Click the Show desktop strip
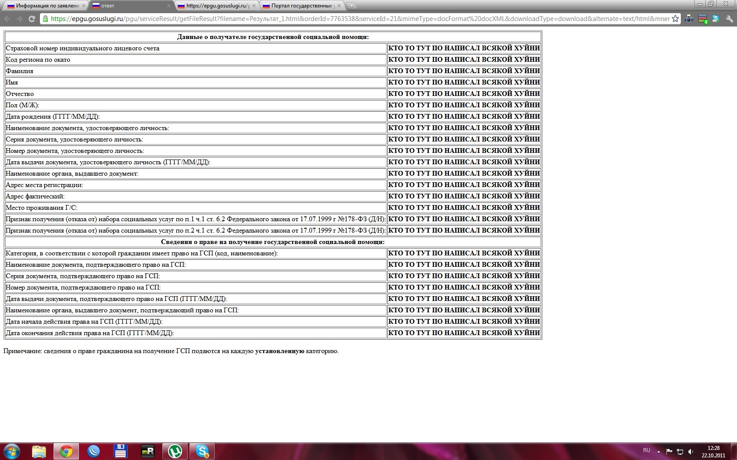This screenshot has width=737, height=460. [733, 451]
